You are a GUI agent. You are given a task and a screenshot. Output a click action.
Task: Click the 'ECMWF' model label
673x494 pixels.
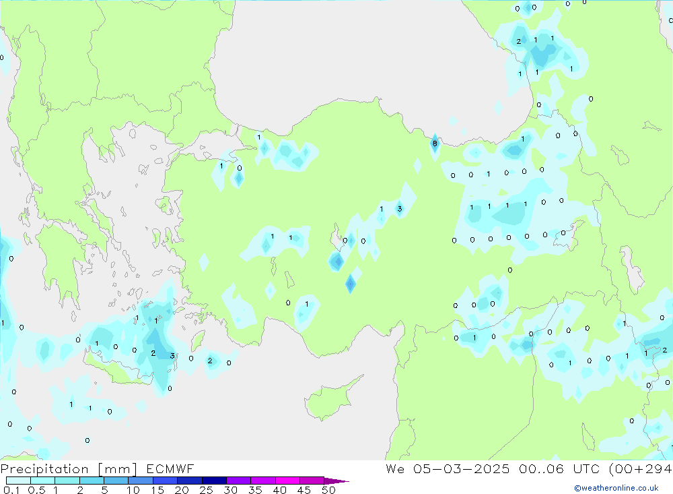coord(170,469)
